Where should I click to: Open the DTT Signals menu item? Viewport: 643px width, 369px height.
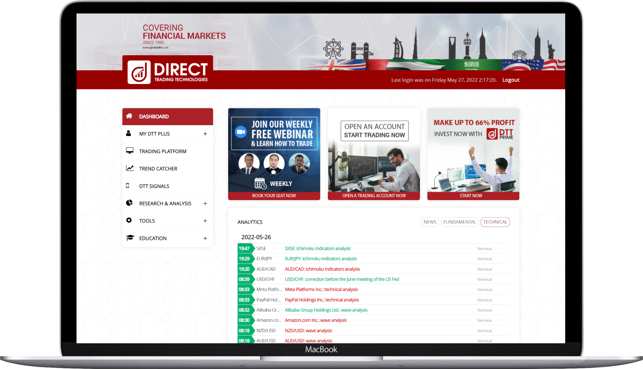point(168,186)
